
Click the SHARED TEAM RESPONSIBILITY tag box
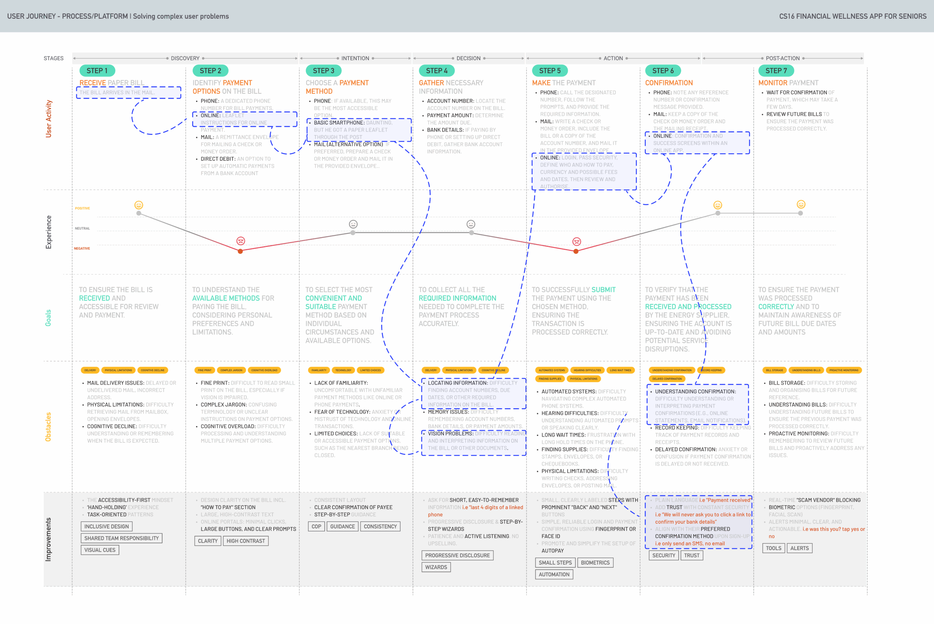[x=121, y=538]
